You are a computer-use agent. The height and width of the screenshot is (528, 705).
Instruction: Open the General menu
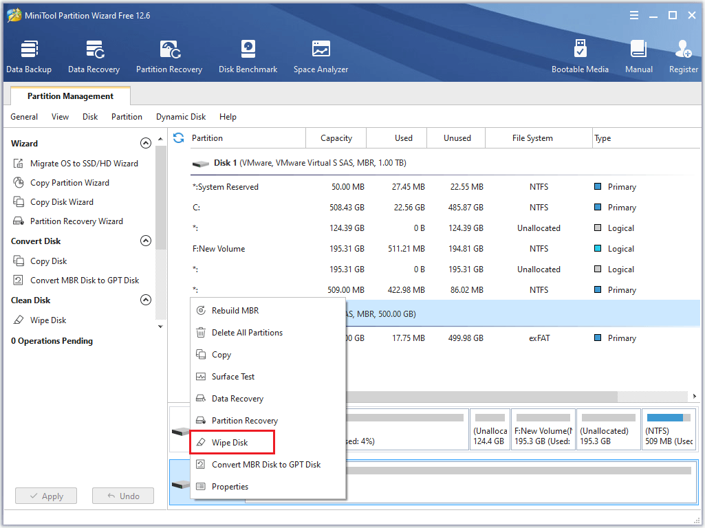click(24, 117)
